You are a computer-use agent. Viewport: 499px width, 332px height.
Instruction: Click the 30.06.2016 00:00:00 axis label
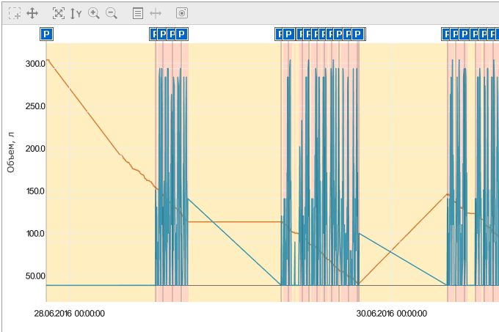(x=392, y=314)
